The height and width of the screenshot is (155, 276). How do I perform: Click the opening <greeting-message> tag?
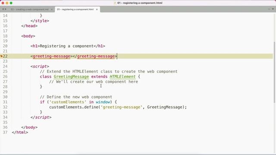pos(52,56)
